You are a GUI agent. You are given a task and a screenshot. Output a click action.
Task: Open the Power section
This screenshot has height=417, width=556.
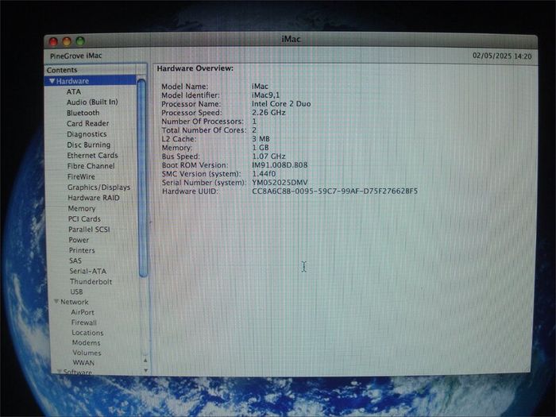(79, 240)
